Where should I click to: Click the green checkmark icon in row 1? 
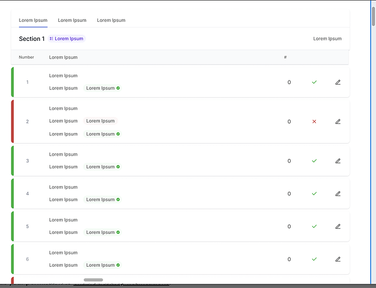[x=314, y=82]
